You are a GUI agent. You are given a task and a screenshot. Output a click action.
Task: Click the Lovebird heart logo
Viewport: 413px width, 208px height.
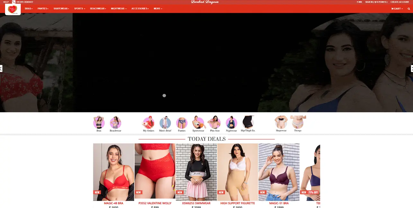[13, 9]
